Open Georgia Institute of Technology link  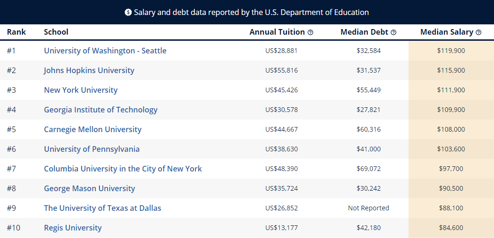click(101, 110)
